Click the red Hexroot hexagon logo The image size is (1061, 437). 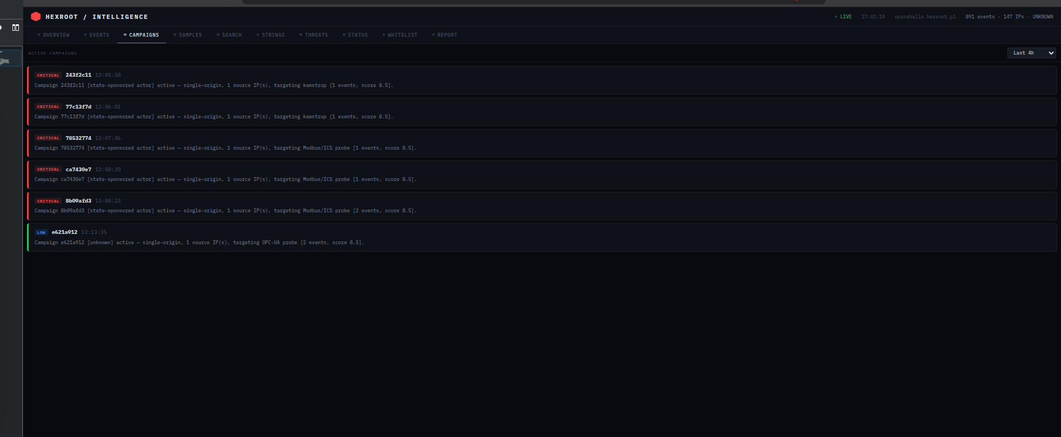[x=36, y=17]
